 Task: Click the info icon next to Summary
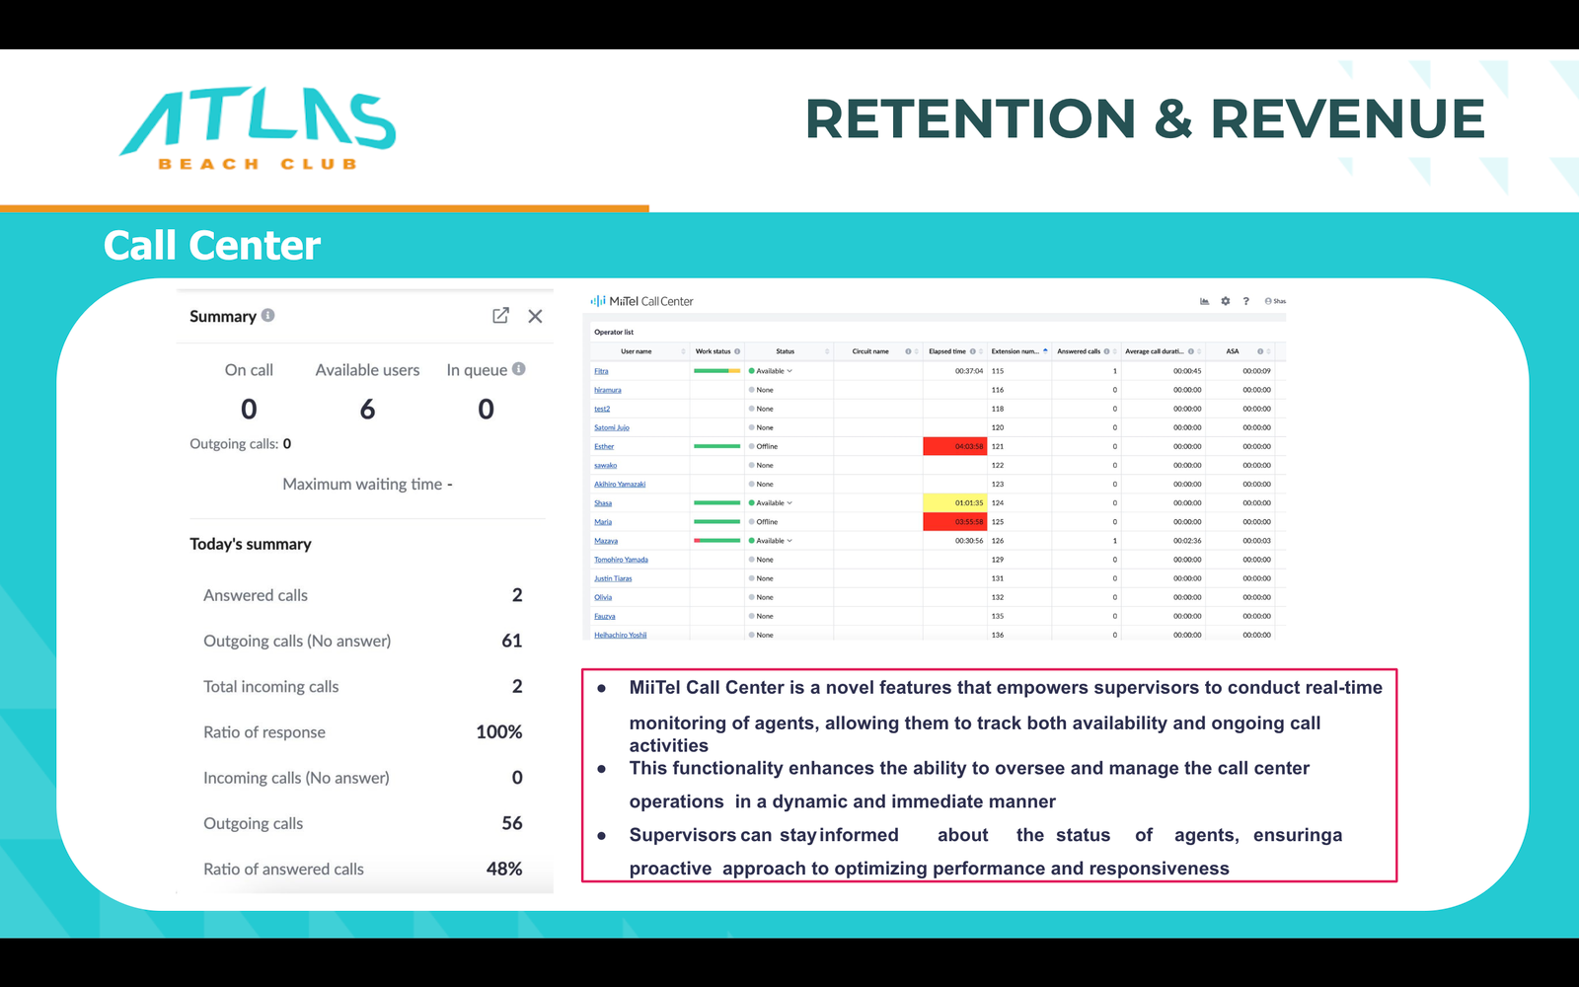coord(268,316)
